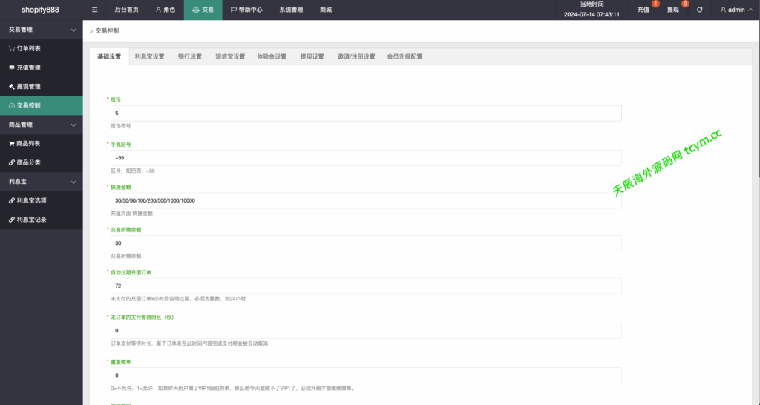
Task: Click the 重复做单 input field
Action: tap(366, 375)
